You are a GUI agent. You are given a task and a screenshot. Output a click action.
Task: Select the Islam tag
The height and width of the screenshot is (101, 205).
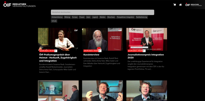(x=88, y=17)
